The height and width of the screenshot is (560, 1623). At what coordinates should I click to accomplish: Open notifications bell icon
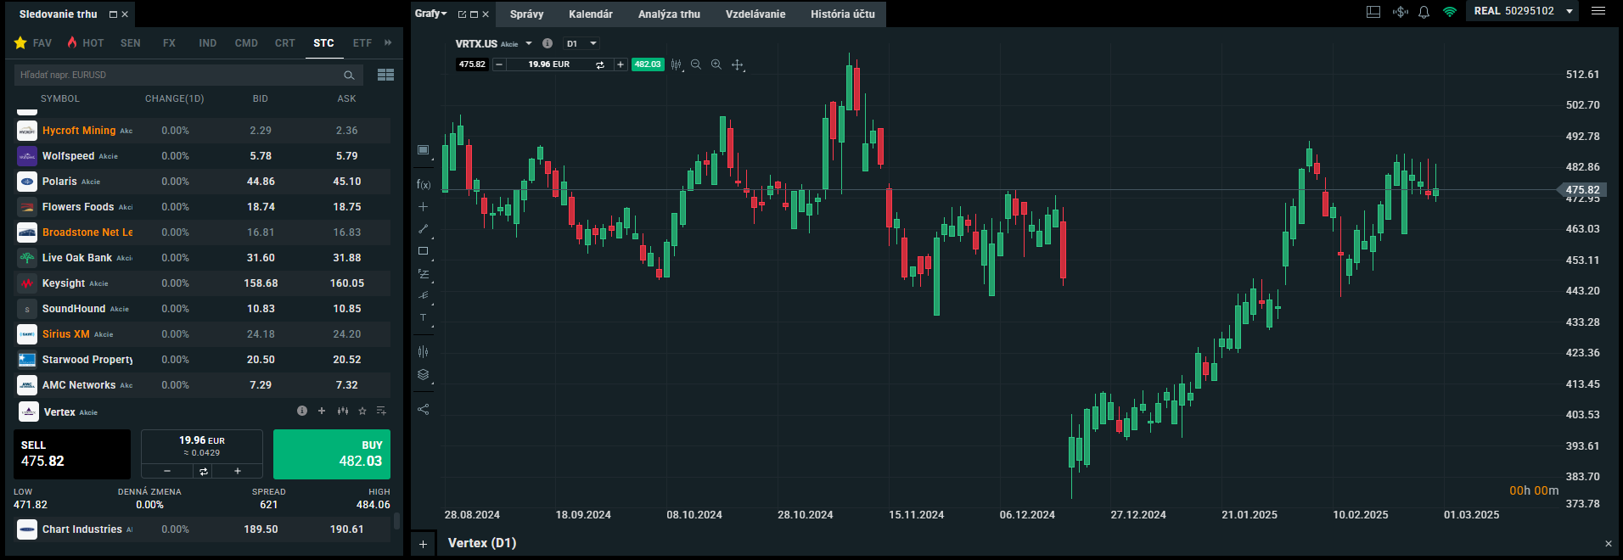coord(1424,12)
